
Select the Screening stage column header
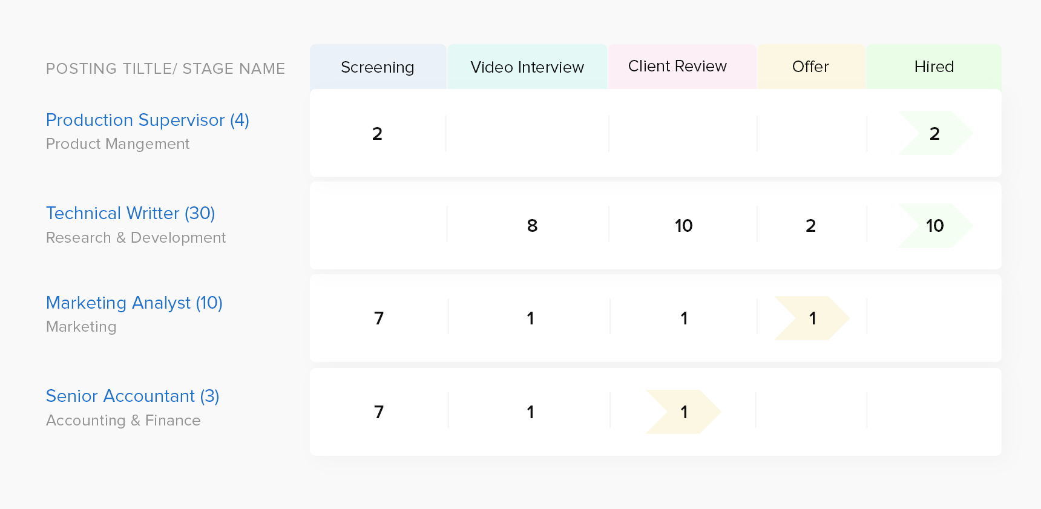[377, 67]
